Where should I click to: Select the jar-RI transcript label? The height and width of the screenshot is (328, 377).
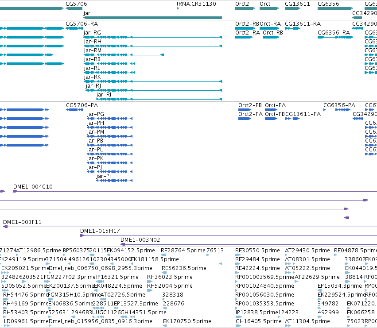coord(104,95)
